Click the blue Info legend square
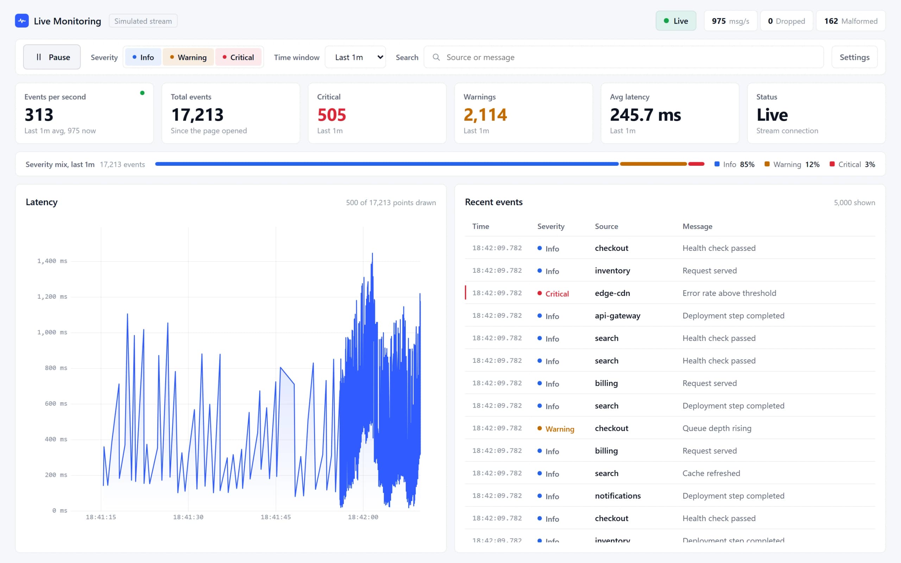901x563 pixels. pyautogui.click(x=717, y=164)
